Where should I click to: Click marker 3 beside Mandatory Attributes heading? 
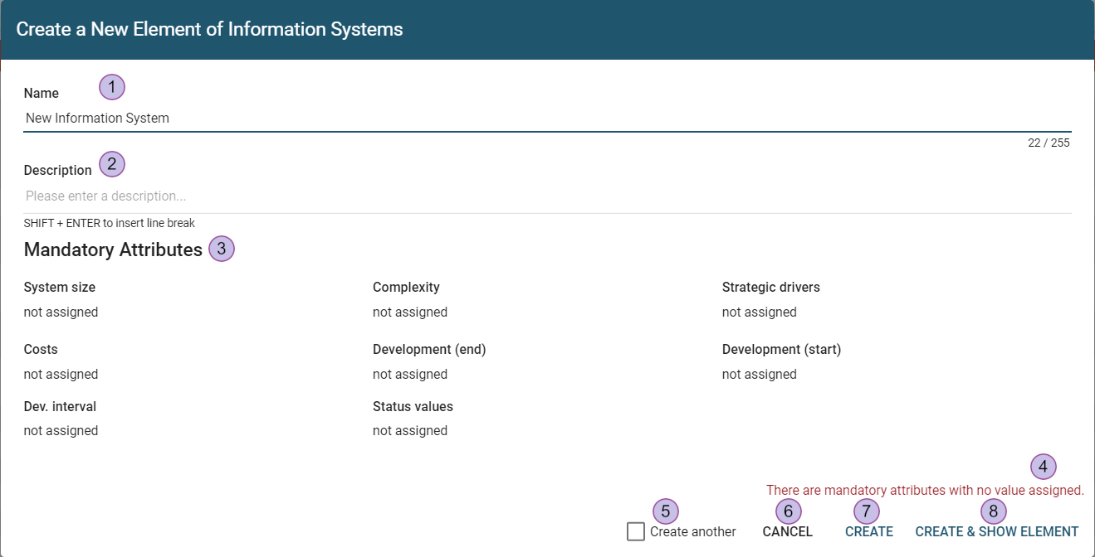[222, 249]
